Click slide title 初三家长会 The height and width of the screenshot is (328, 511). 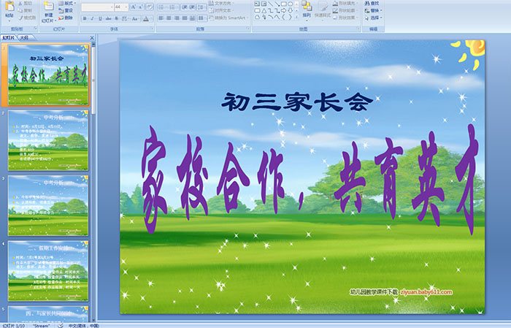tap(297, 102)
